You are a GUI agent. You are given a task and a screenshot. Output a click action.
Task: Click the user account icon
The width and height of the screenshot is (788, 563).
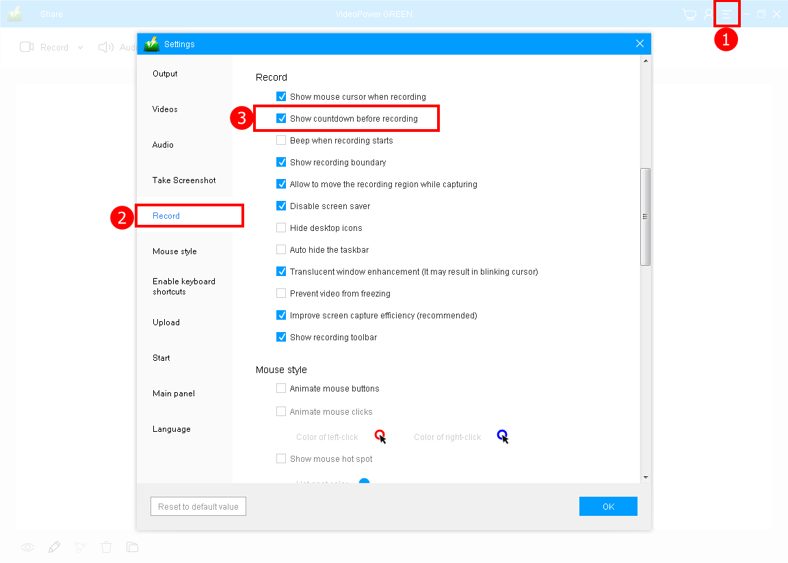tap(707, 14)
